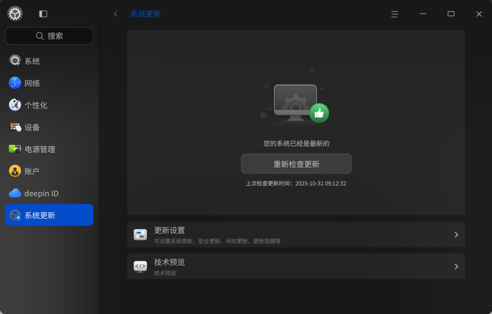Maximize the Control Center window

[451, 14]
